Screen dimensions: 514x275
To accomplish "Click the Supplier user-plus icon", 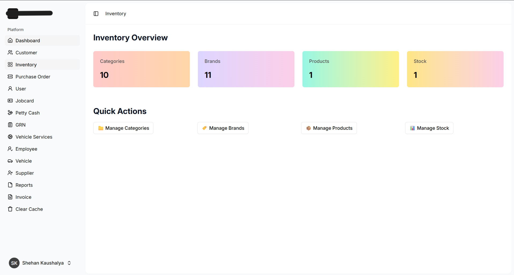I will pos(10,173).
